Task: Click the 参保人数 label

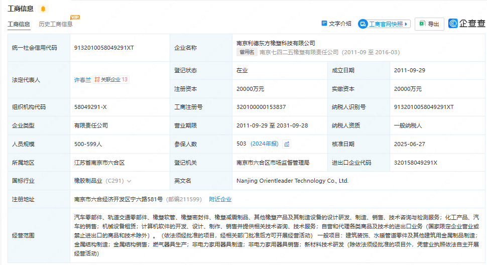Action: click(185, 144)
